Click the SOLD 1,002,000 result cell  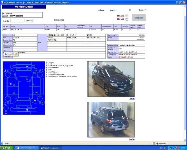[132, 38]
